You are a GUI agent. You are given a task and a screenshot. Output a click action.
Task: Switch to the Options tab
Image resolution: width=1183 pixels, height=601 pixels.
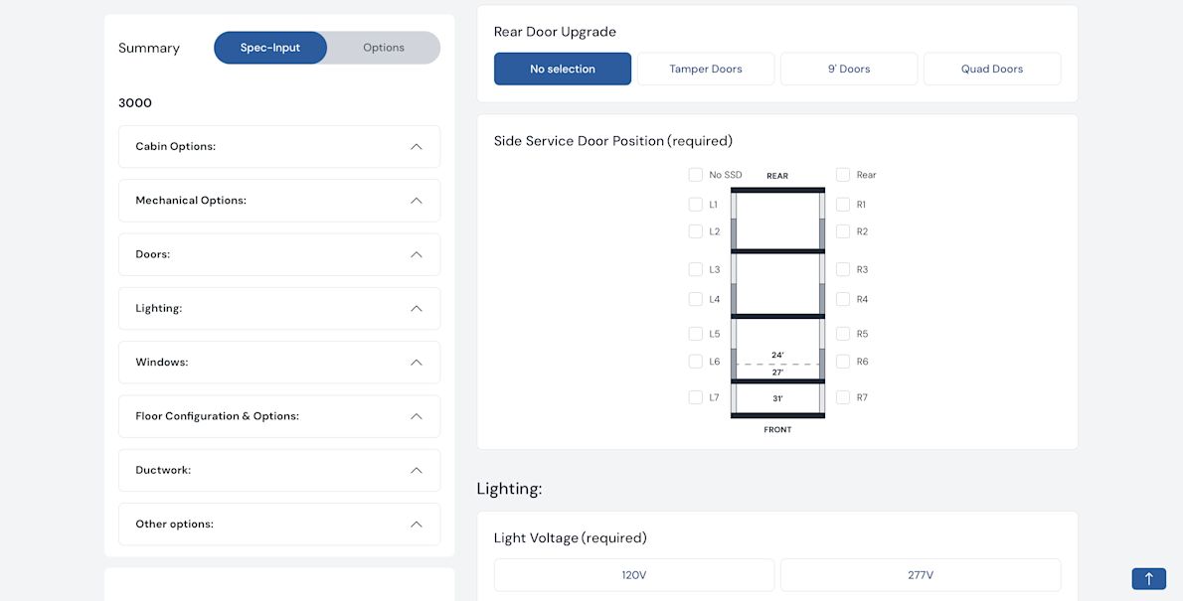384,48
